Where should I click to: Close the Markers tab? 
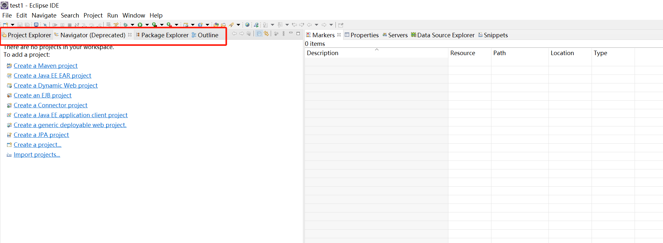coord(339,35)
